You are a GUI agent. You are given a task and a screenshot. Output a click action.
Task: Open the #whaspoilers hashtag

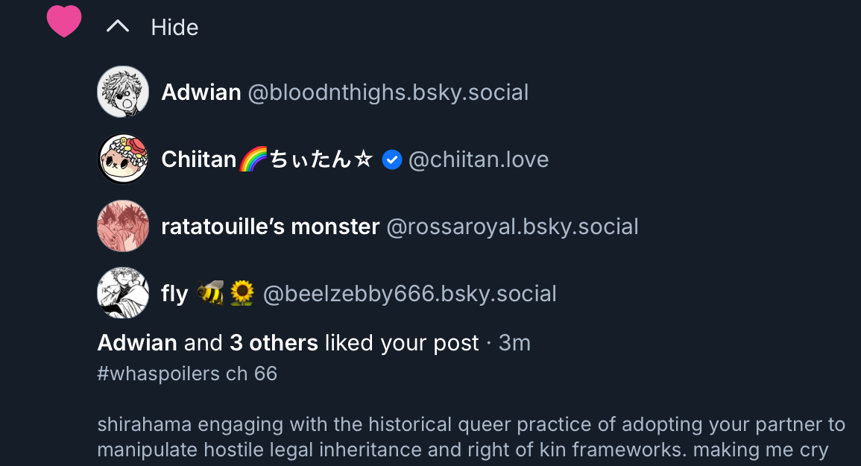[159, 374]
